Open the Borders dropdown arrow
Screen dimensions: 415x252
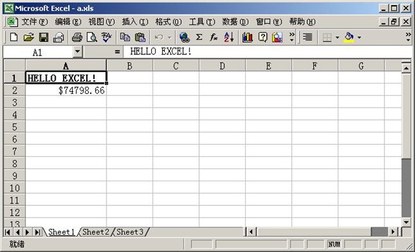[x=337, y=38]
